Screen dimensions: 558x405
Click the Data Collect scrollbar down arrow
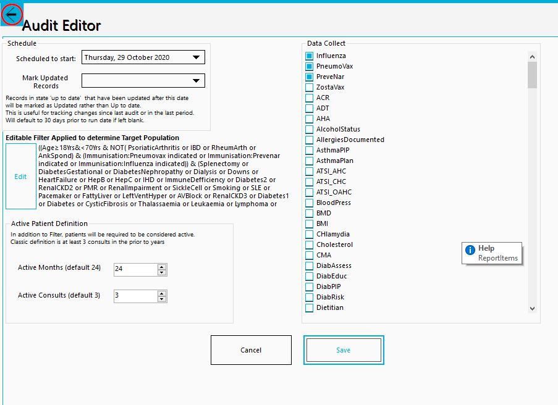(x=532, y=309)
